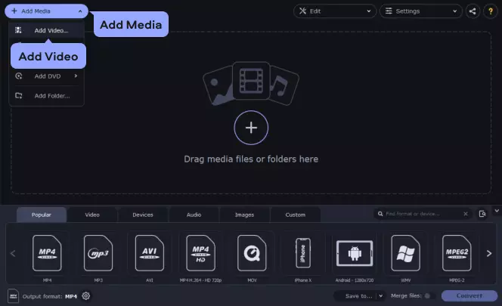The height and width of the screenshot is (306, 502).
Task: Open the Add Media dropdown button
Action: click(x=46, y=11)
